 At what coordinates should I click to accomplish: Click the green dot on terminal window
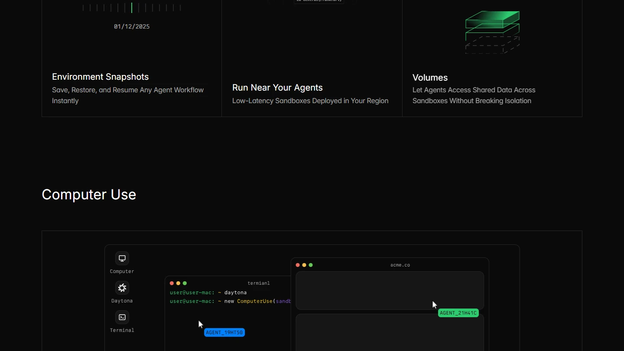(185, 283)
